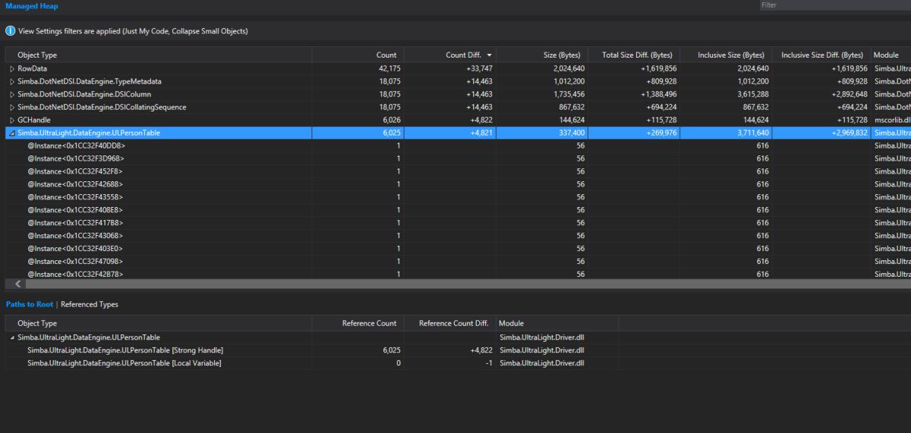Sort by Reference Count Diff. column header
The width and height of the screenshot is (911, 433).
pyautogui.click(x=450, y=323)
